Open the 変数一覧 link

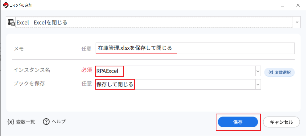21,122
